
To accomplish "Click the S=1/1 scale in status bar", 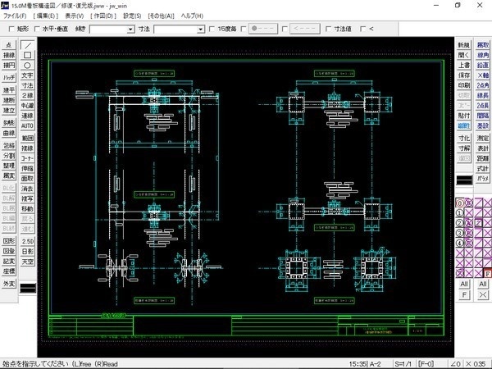I will click(x=403, y=364).
